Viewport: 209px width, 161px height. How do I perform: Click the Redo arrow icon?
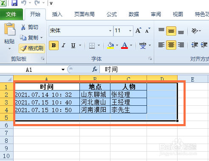pos(37,3)
